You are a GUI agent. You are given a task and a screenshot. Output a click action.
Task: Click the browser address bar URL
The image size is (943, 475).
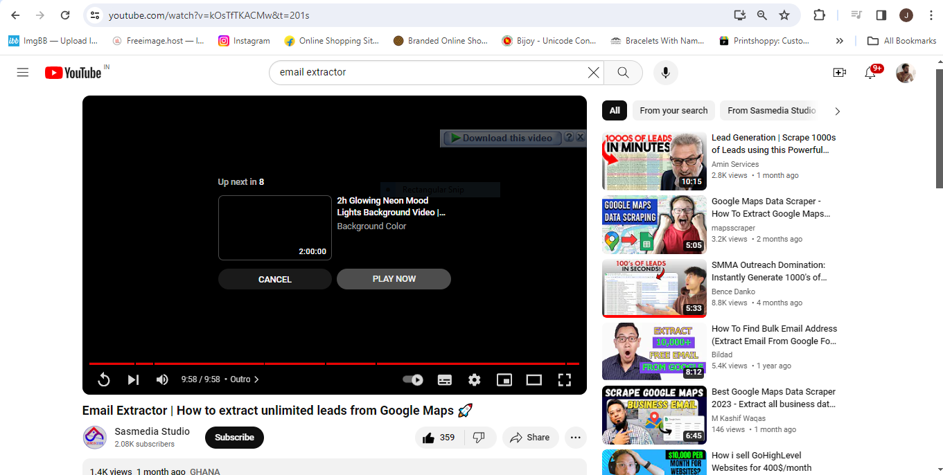coord(209,15)
